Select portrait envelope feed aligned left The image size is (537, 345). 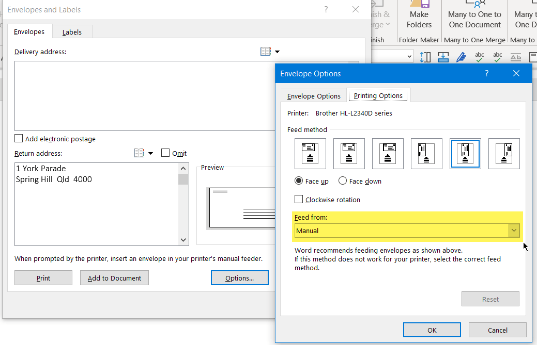[426, 153]
